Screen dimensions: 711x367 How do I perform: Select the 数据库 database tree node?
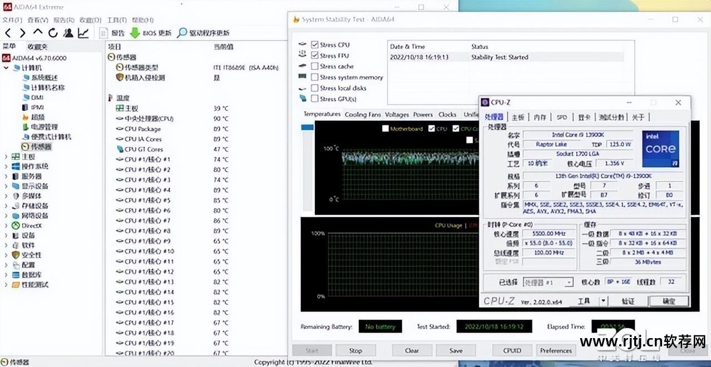point(27,275)
